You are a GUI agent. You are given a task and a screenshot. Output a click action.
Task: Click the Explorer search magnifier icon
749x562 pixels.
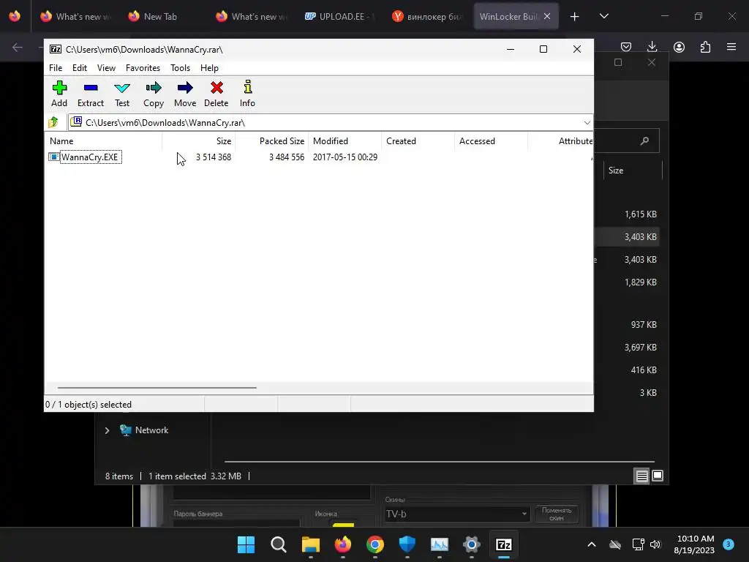pos(644,140)
